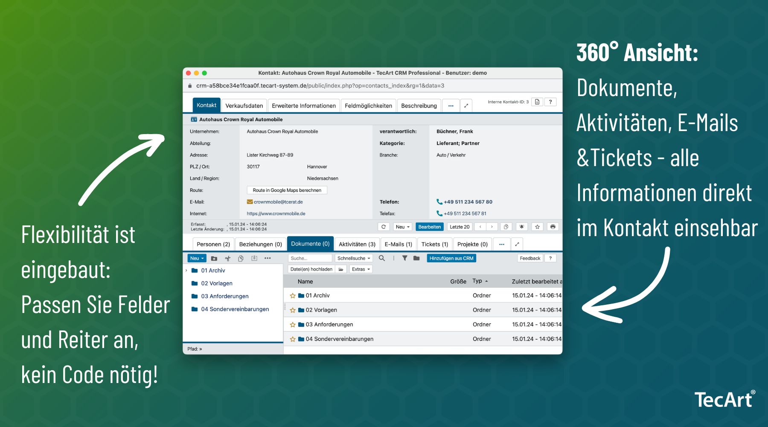Toggle the favorite star on 04 Sondervereinbarungen row

point(293,339)
